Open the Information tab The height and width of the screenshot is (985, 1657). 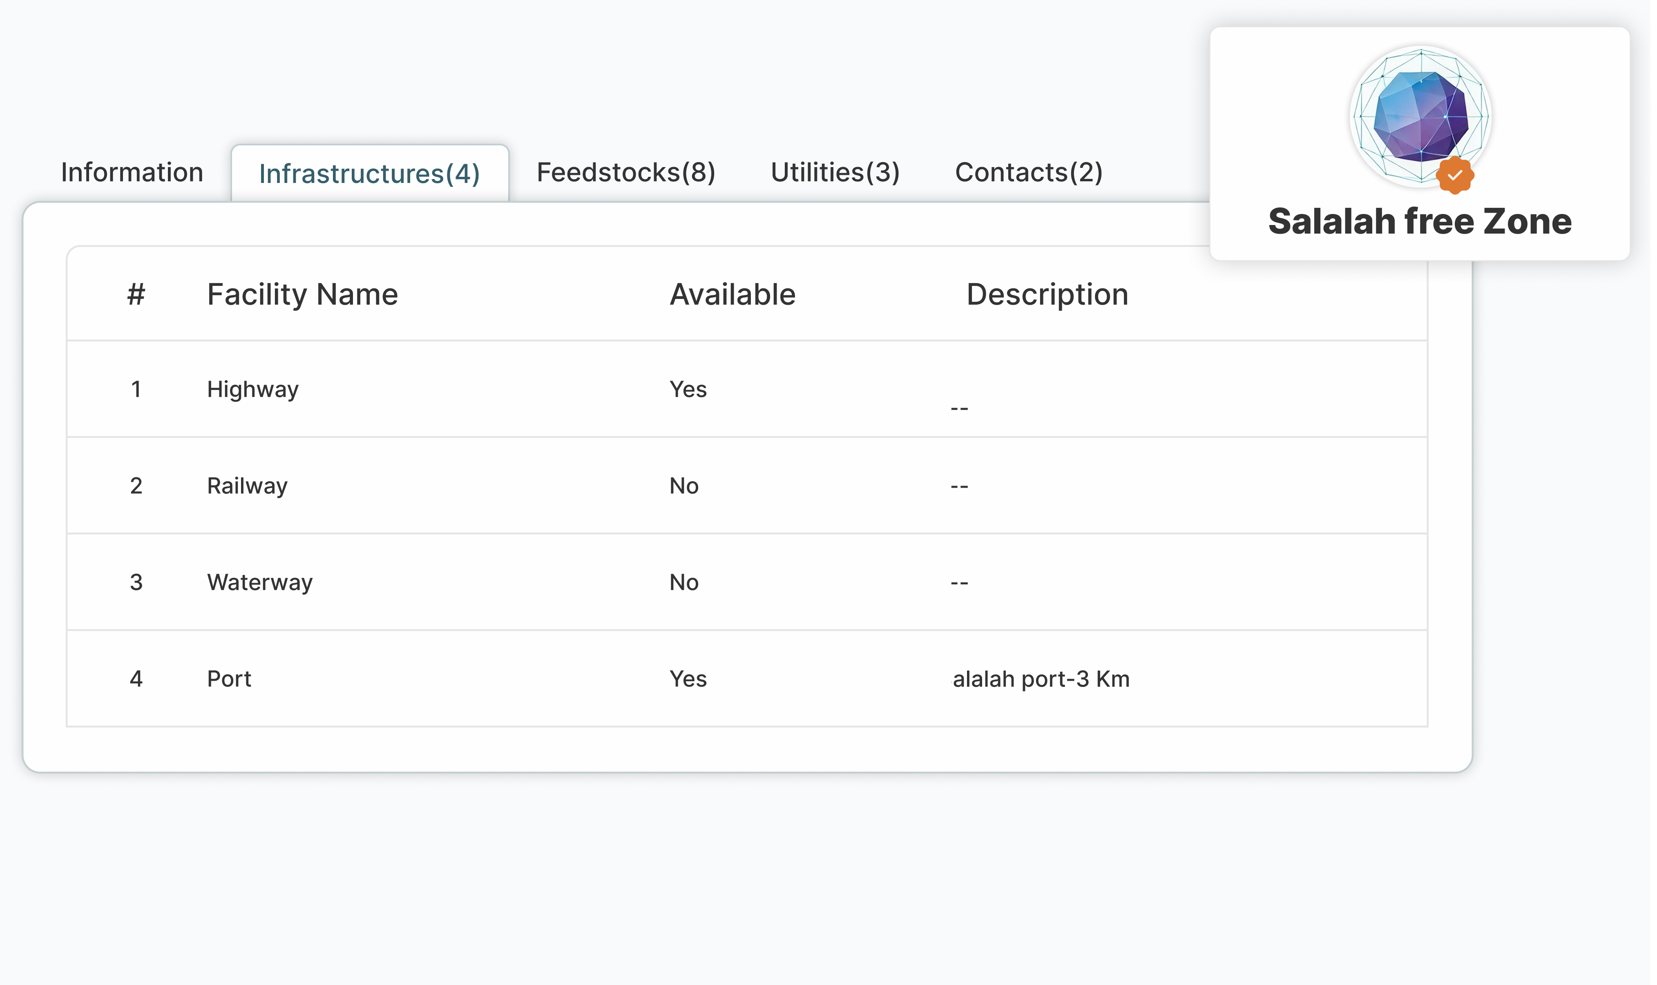coord(132,173)
